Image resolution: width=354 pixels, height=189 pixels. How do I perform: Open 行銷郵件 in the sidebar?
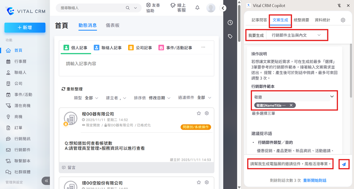pyautogui.click(x=22, y=150)
